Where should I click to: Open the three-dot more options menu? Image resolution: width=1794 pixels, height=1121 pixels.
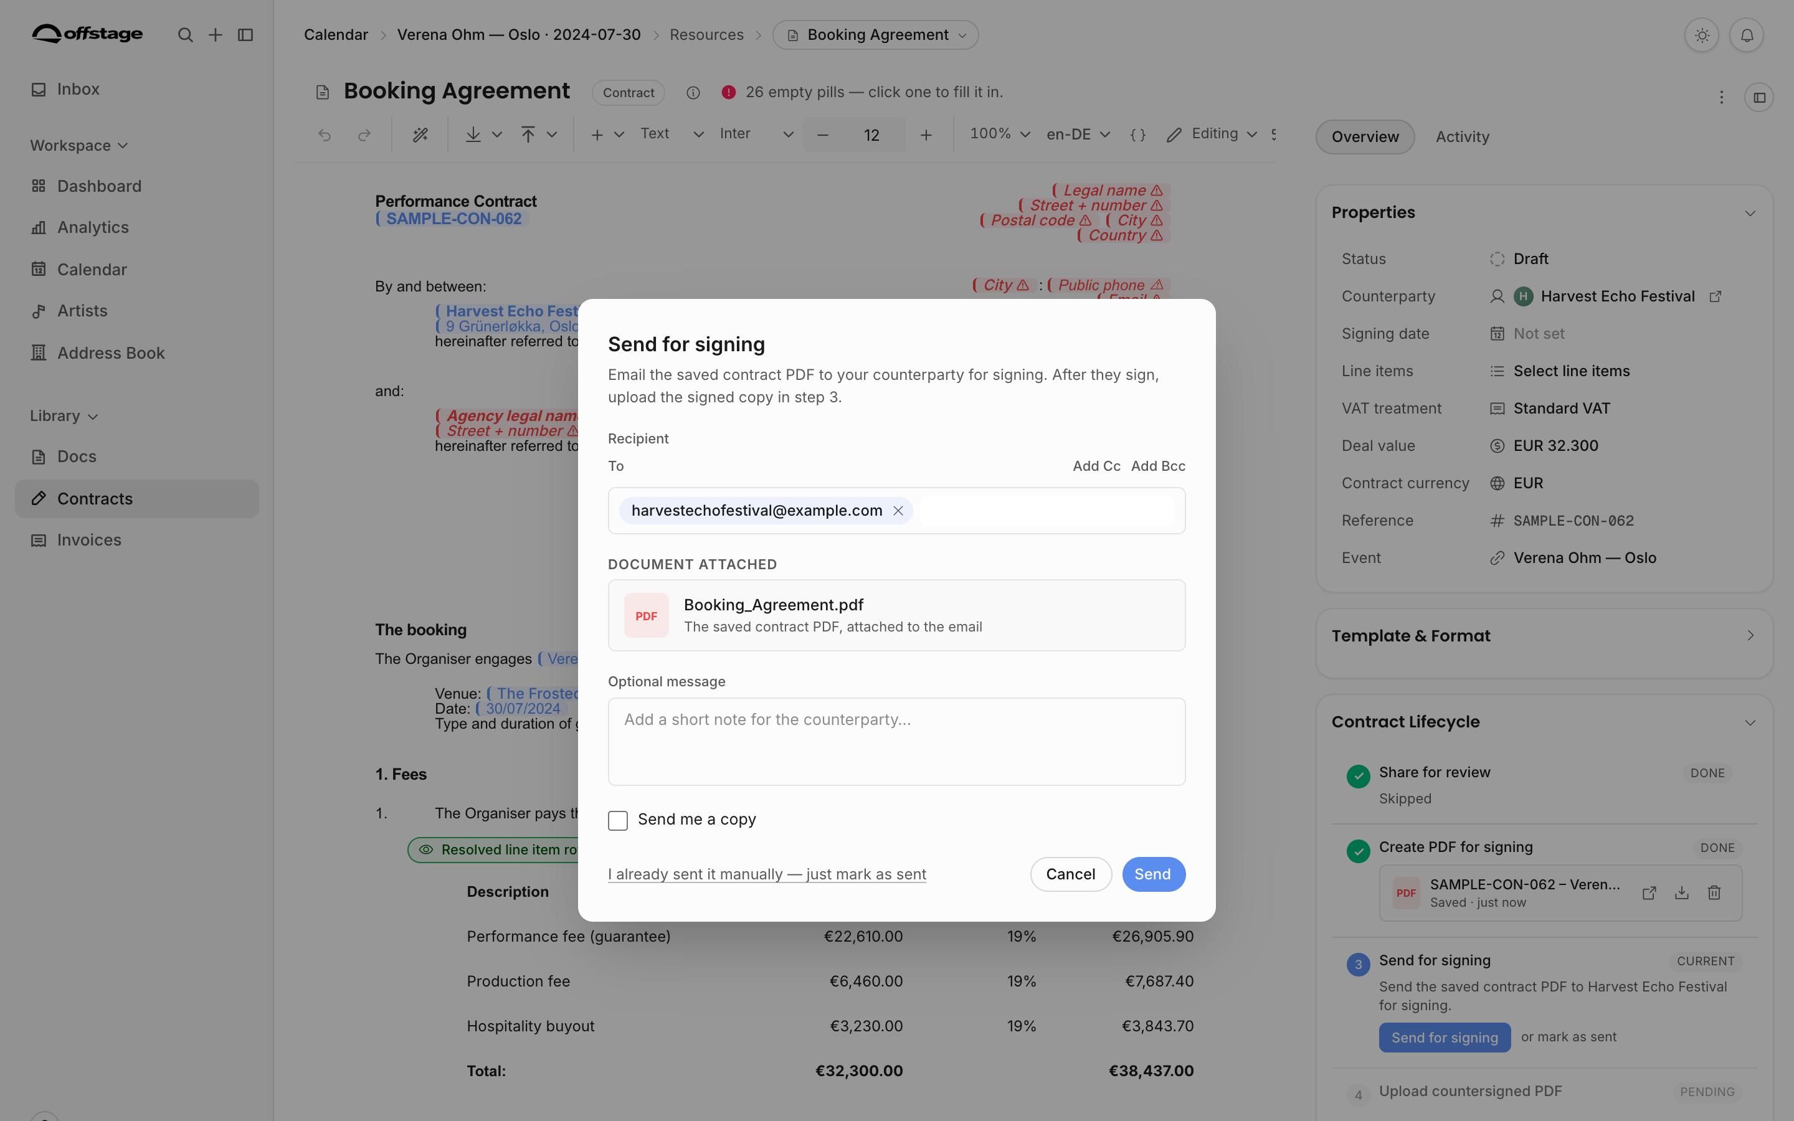pyautogui.click(x=1721, y=97)
